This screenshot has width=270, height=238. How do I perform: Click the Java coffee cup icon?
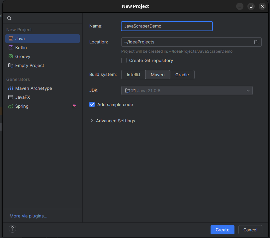(11, 38)
